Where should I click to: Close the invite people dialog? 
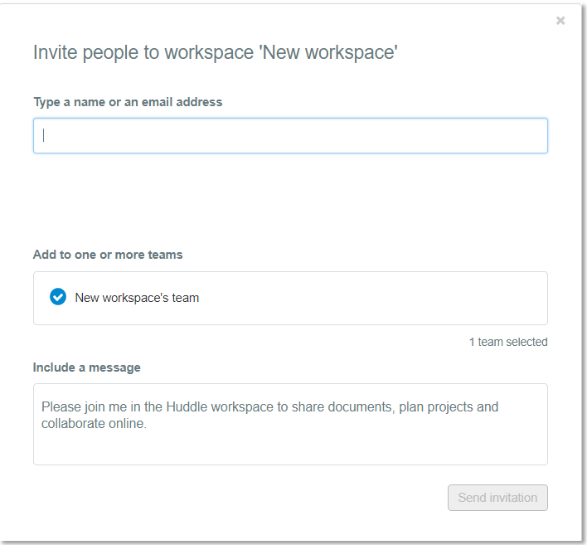[560, 21]
